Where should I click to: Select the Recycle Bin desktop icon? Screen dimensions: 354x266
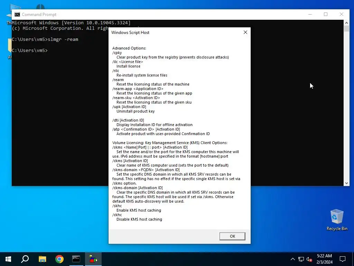pos(337,220)
